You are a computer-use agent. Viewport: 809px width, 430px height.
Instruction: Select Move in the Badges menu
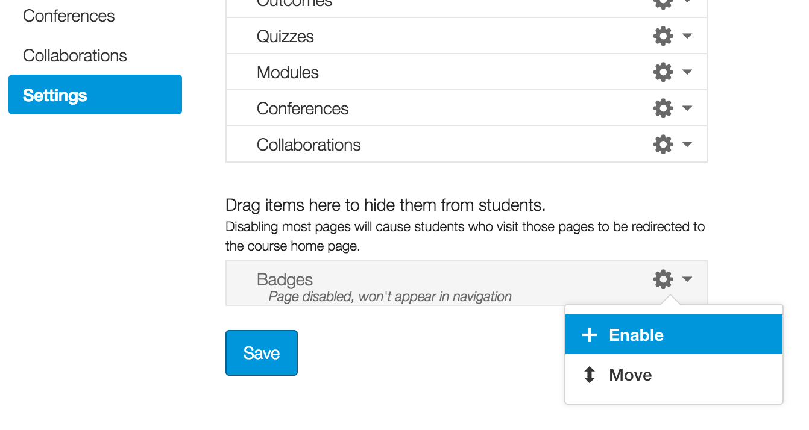point(630,375)
